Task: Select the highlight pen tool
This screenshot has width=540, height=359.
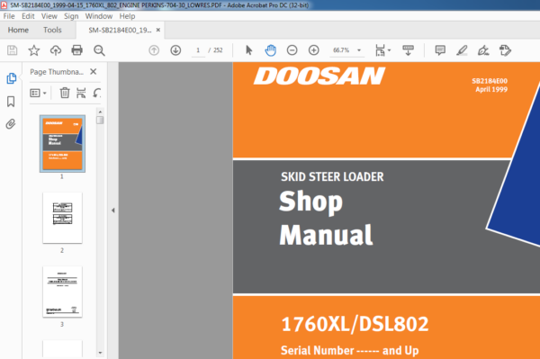Action: (x=462, y=50)
